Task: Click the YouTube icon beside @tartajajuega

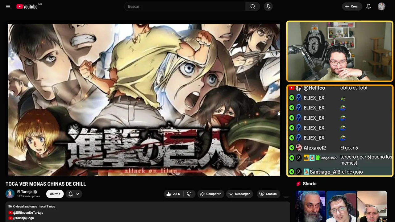Action: point(10,218)
